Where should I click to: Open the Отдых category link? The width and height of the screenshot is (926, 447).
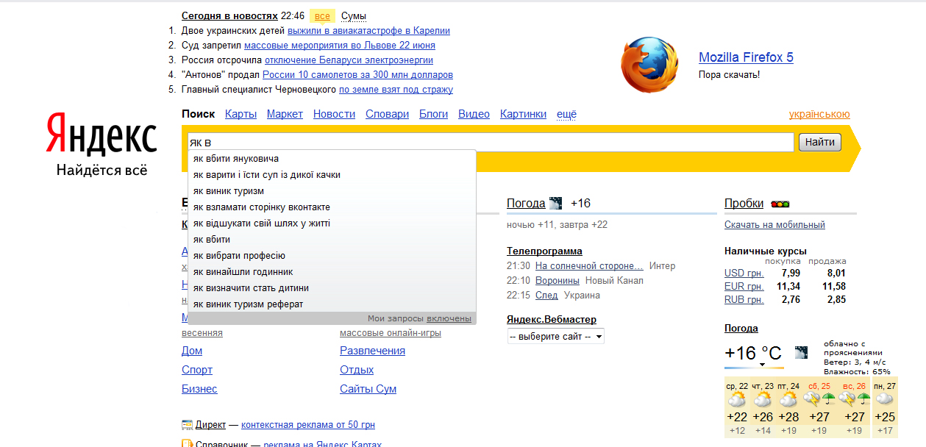click(x=357, y=370)
